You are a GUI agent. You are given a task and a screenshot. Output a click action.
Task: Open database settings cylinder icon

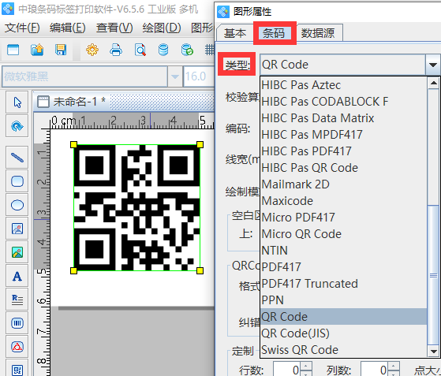163,50
